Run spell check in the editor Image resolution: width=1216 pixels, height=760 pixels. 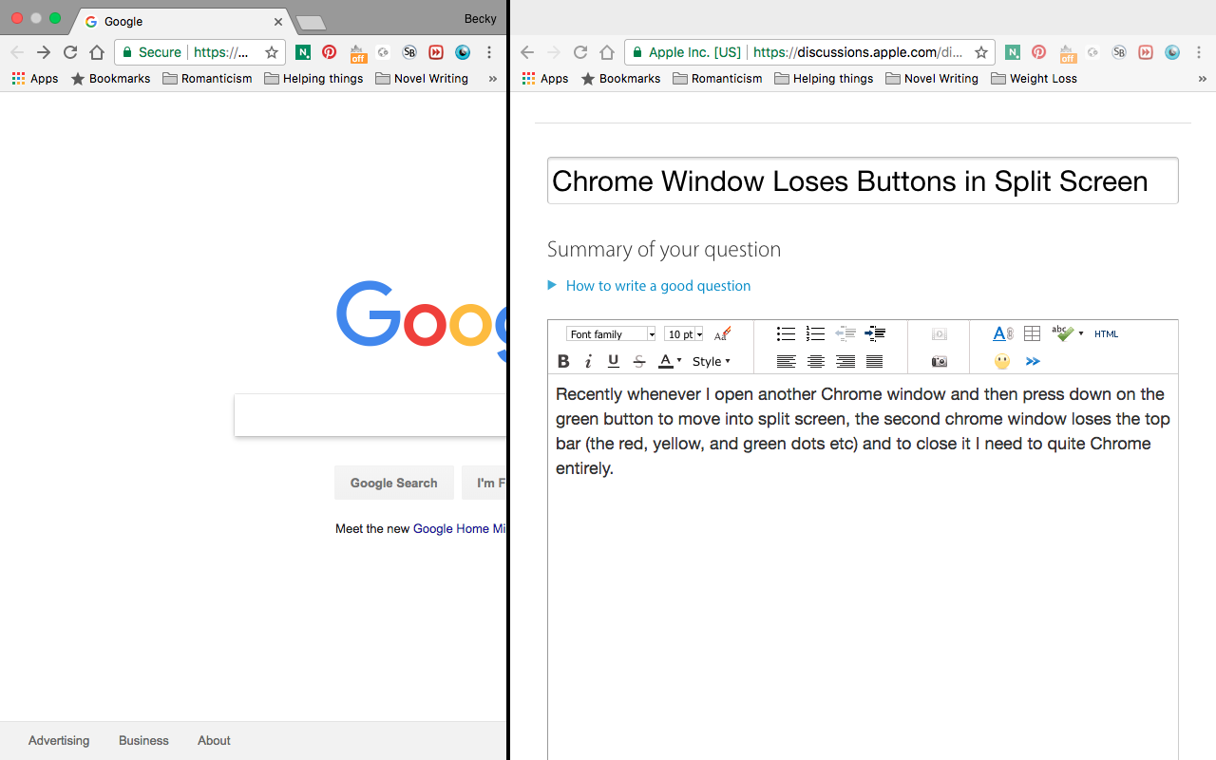(1063, 333)
